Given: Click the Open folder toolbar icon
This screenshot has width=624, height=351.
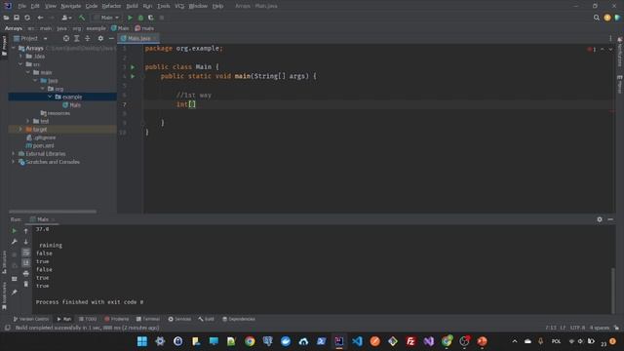Looking at the screenshot, I should 7,18.
